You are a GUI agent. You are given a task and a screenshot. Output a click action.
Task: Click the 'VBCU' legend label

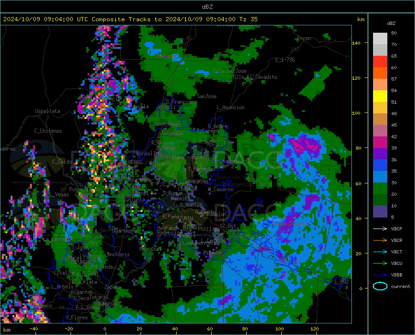(x=397, y=263)
